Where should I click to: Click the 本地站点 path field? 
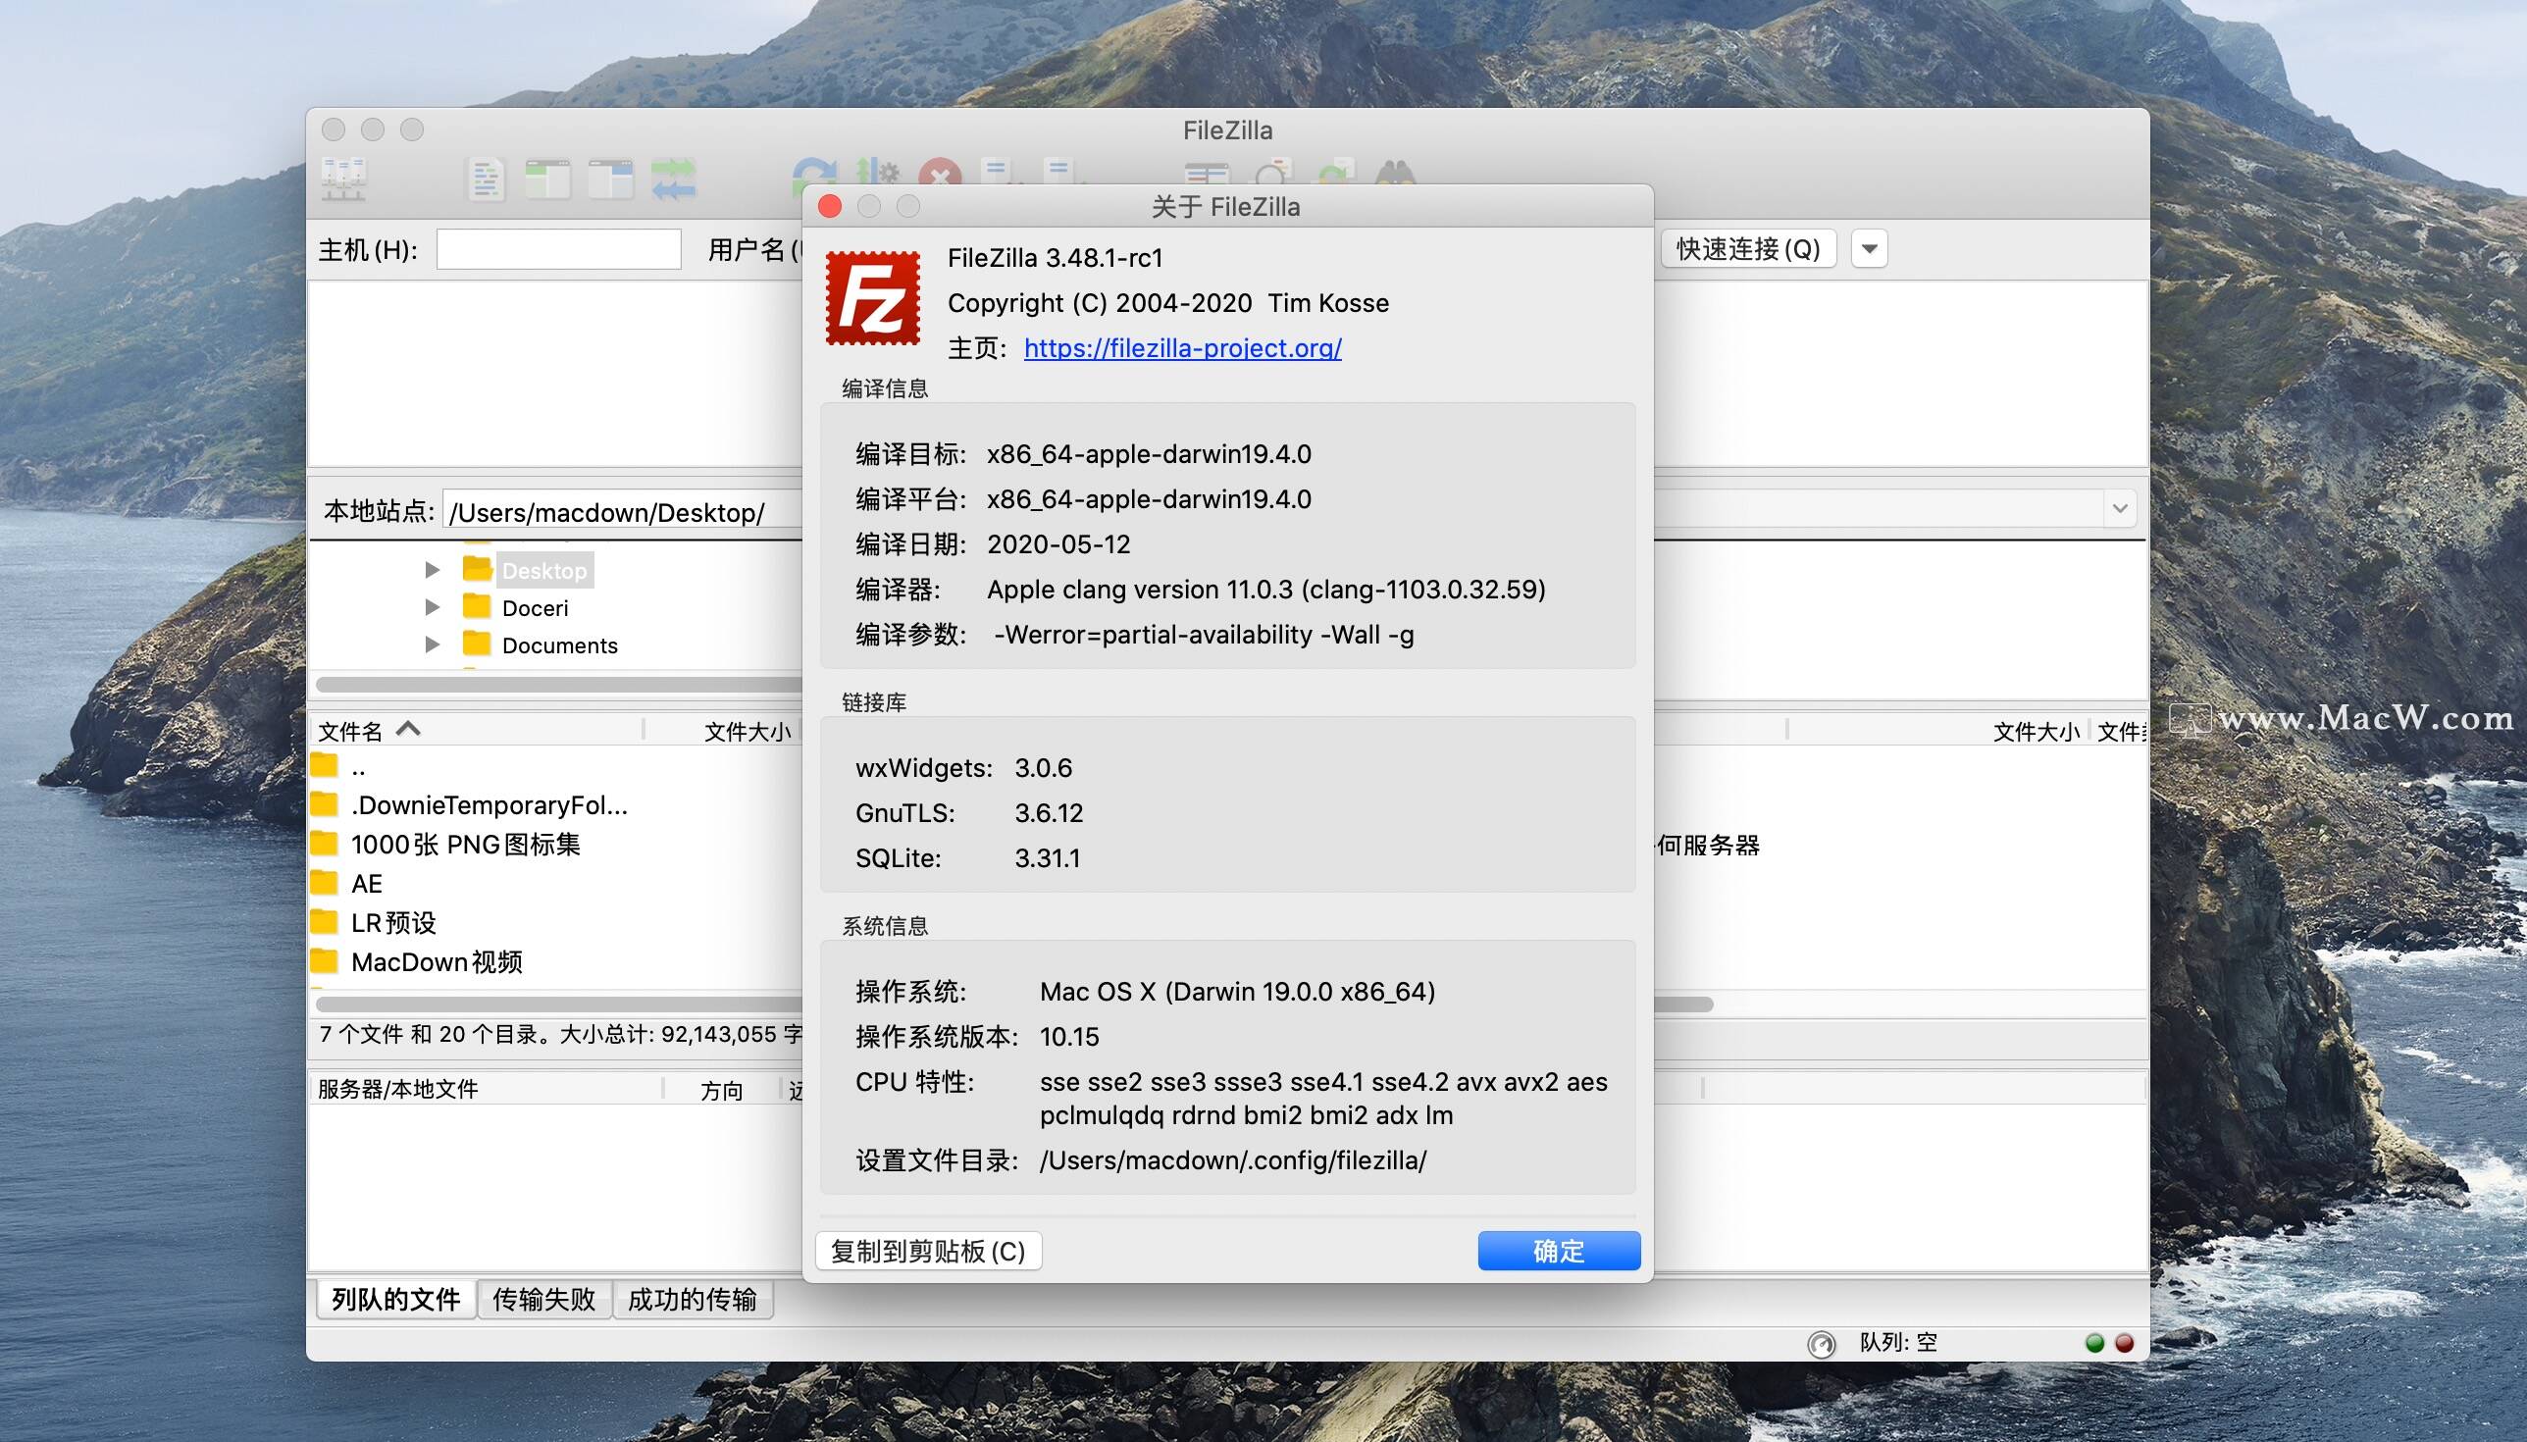pyautogui.click(x=622, y=511)
